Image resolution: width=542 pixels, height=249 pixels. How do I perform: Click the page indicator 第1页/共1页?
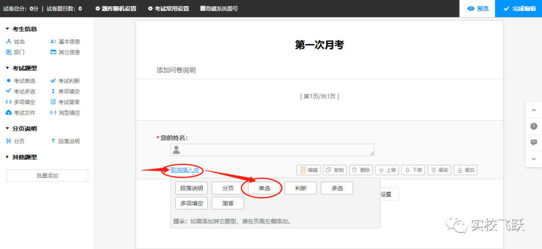coord(319,96)
